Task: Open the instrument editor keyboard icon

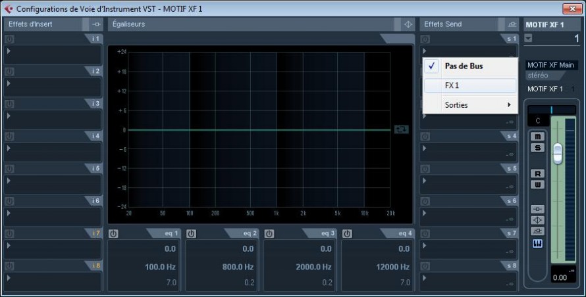Action: (x=538, y=244)
